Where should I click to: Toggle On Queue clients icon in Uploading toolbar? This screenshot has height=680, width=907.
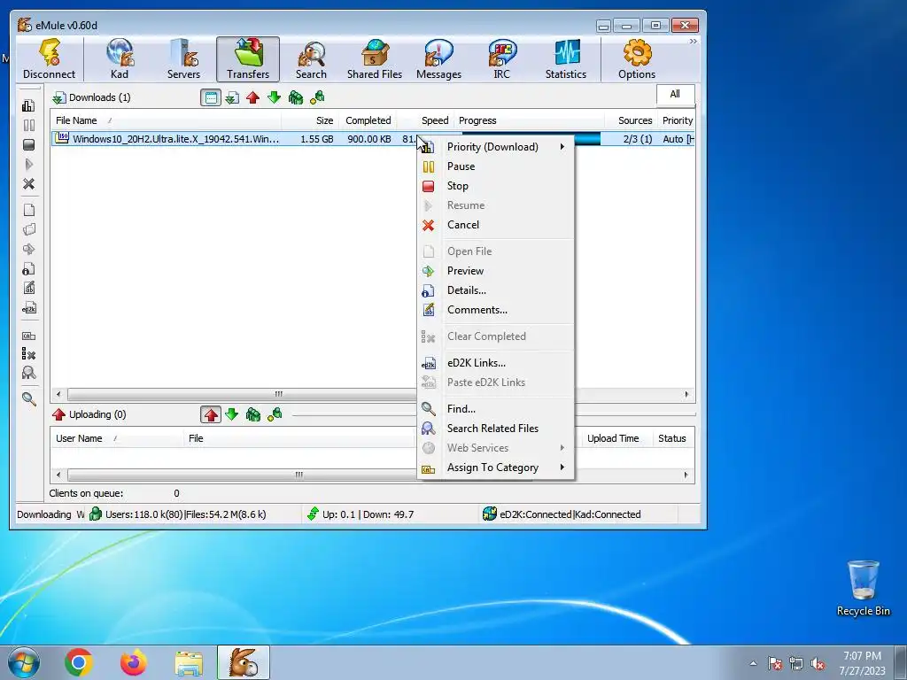252,414
